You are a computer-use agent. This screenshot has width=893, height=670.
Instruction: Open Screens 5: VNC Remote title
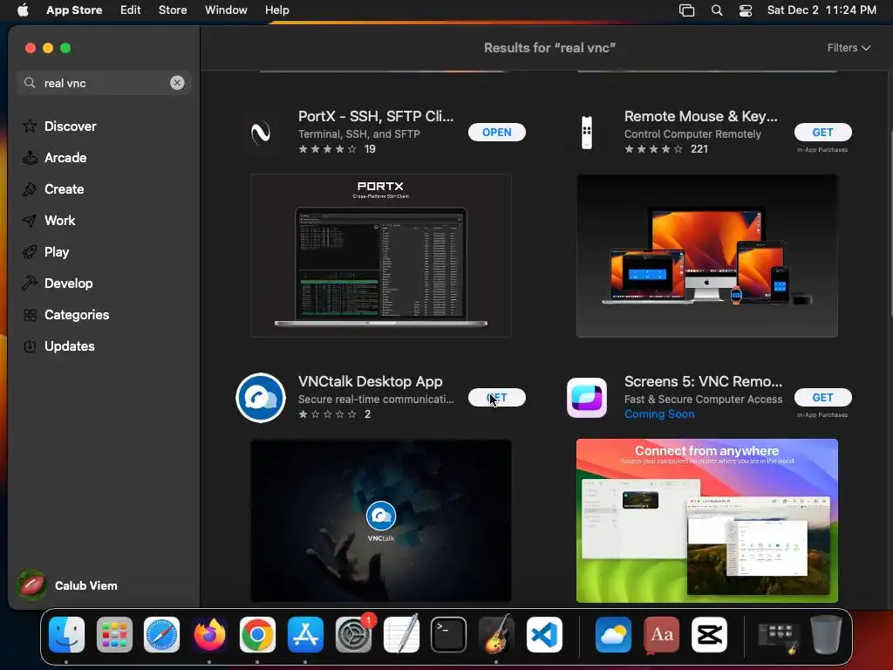tap(704, 382)
